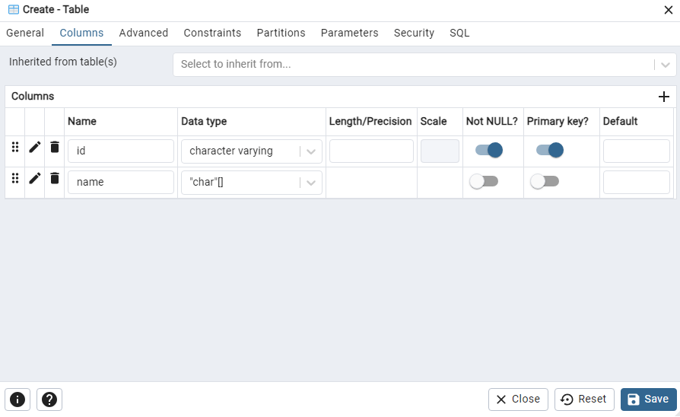Image resolution: width=680 pixels, height=417 pixels.
Task: Add a new column with plus icon
Action: coord(663,97)
